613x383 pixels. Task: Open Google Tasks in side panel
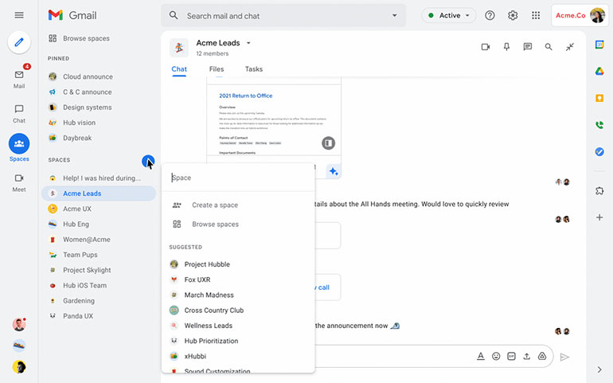(x=599, y=152)
